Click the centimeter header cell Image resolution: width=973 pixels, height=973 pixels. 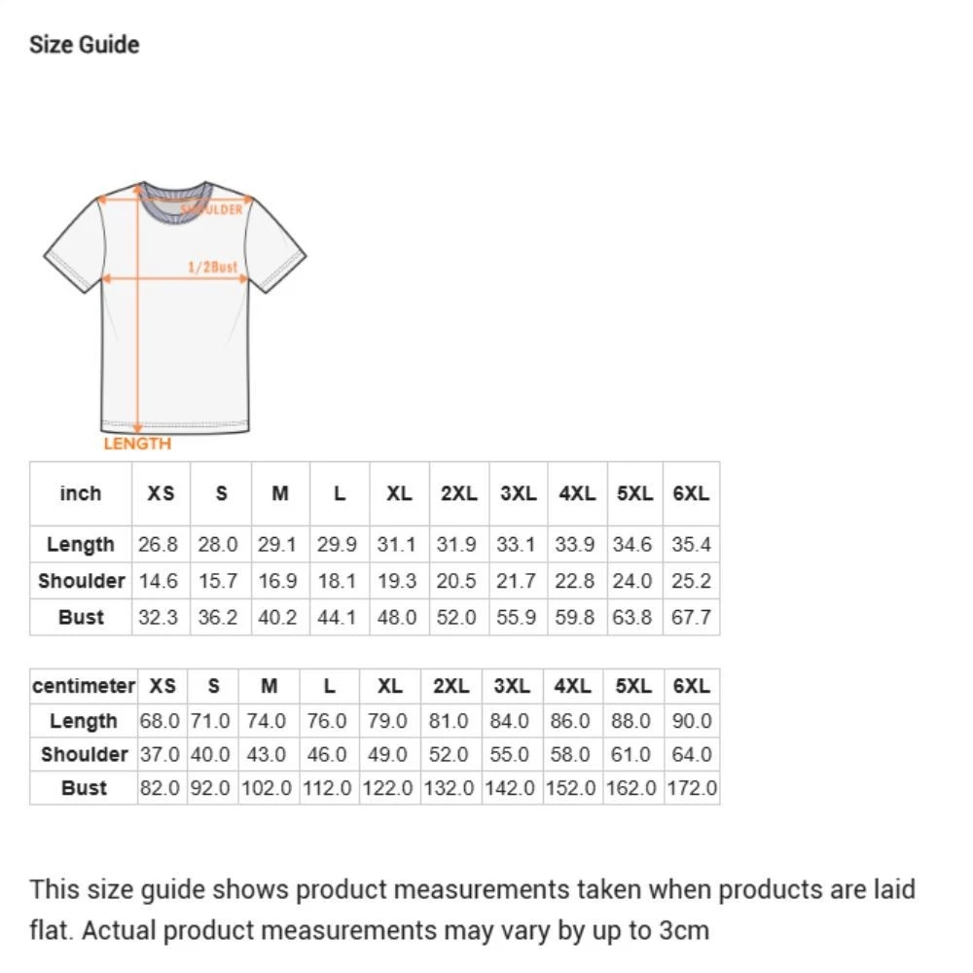84,686
